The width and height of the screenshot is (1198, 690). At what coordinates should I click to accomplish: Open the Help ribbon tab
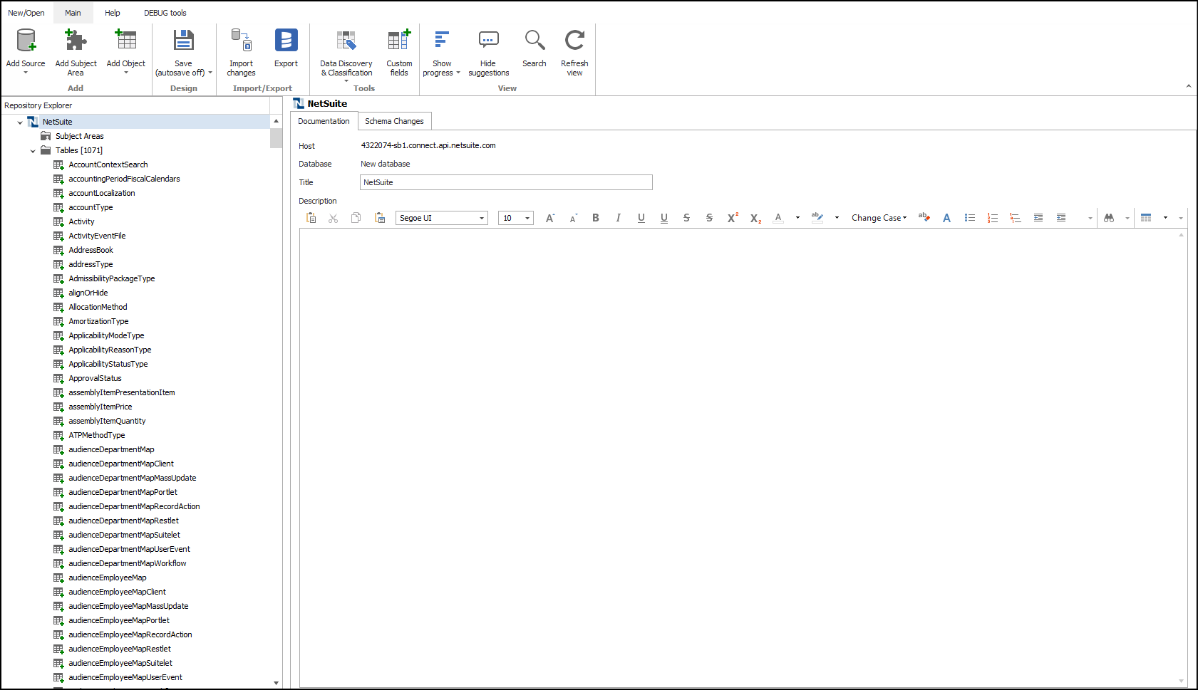pos(112,13)
